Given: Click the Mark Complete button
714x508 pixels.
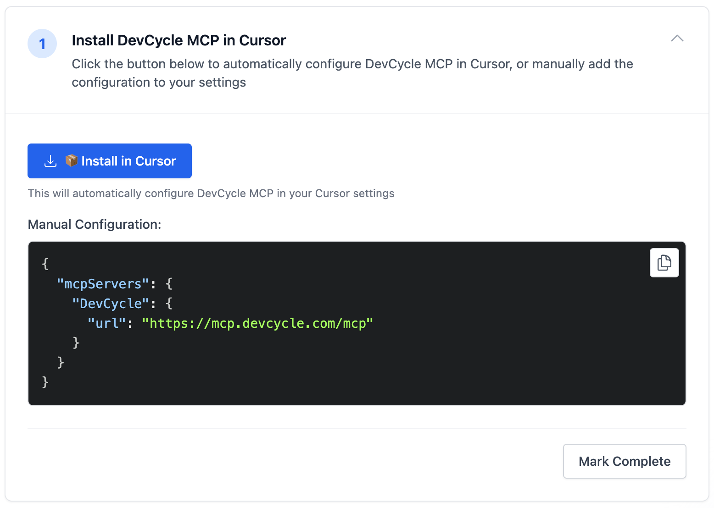Looking at the screenshot, I should 625,461.
